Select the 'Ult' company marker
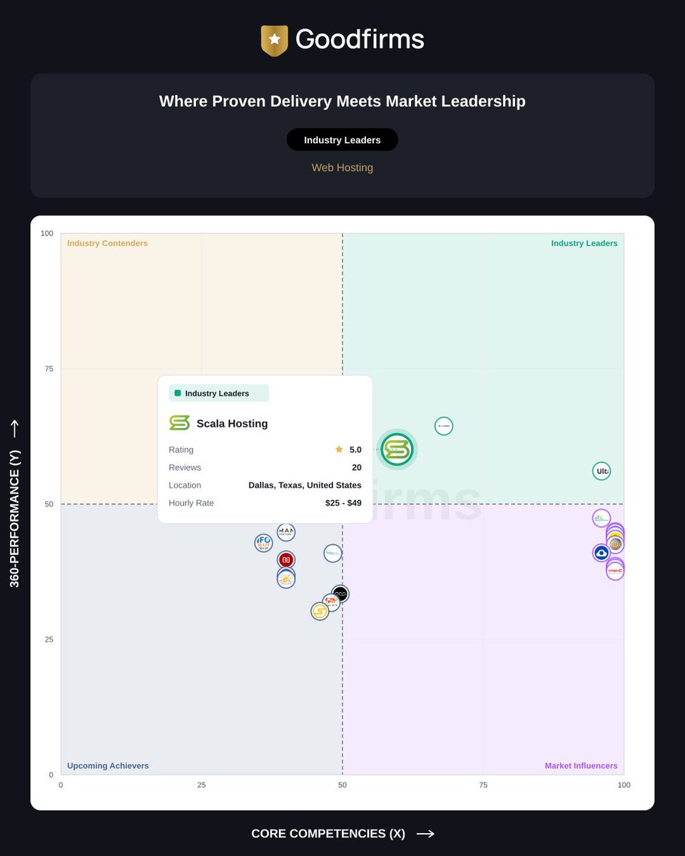685x856 pixels. tap(602, 471)
